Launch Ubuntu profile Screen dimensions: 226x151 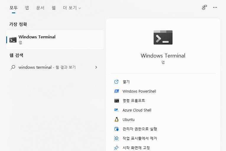(129, 120)
